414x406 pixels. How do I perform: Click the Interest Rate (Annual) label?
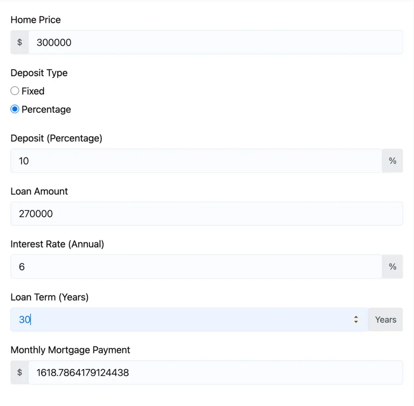(57, 244)
